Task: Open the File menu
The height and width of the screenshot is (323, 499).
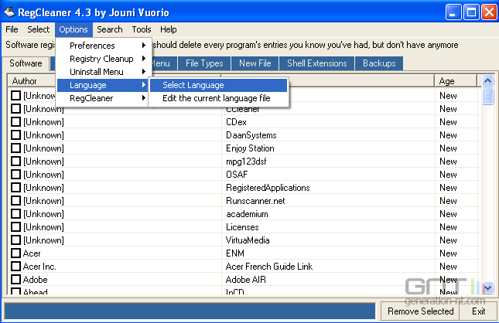Action: coord(12,29)
